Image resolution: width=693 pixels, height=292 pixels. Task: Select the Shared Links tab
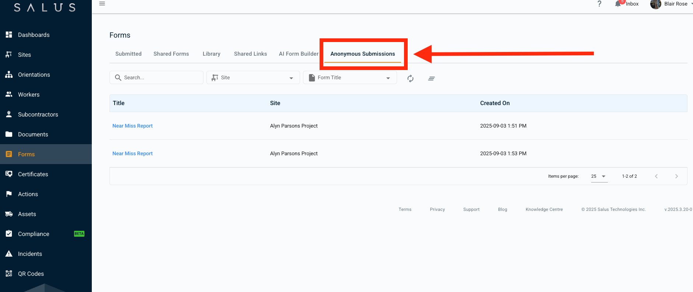[250, 54]
